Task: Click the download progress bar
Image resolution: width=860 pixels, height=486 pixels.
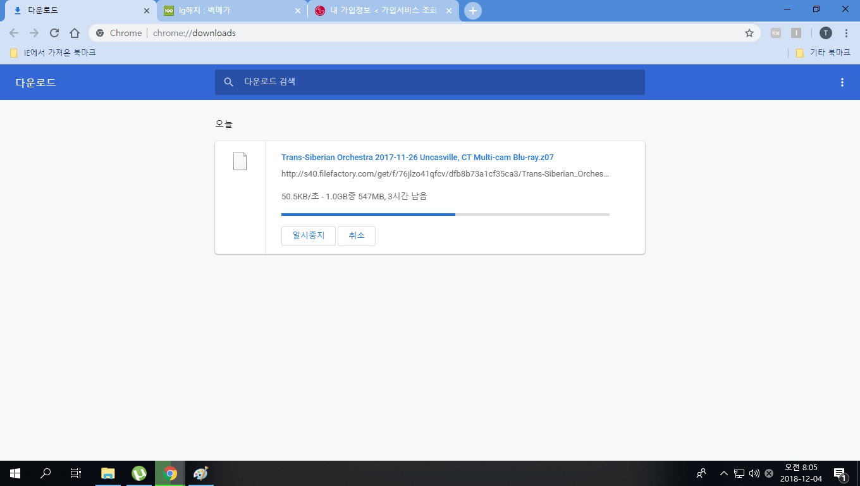Action: (445, 215)
